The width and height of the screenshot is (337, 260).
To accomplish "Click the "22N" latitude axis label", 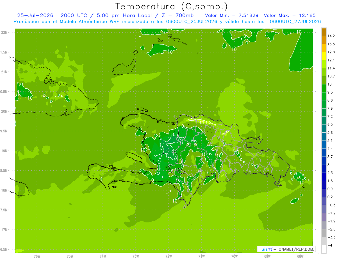I will pyautogui.click(x=5, y=33).
